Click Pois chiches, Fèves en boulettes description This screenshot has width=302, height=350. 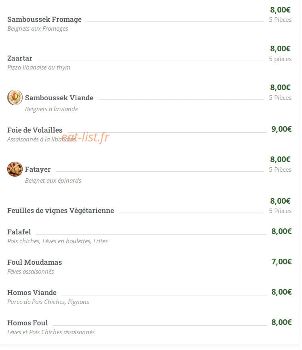57,241
